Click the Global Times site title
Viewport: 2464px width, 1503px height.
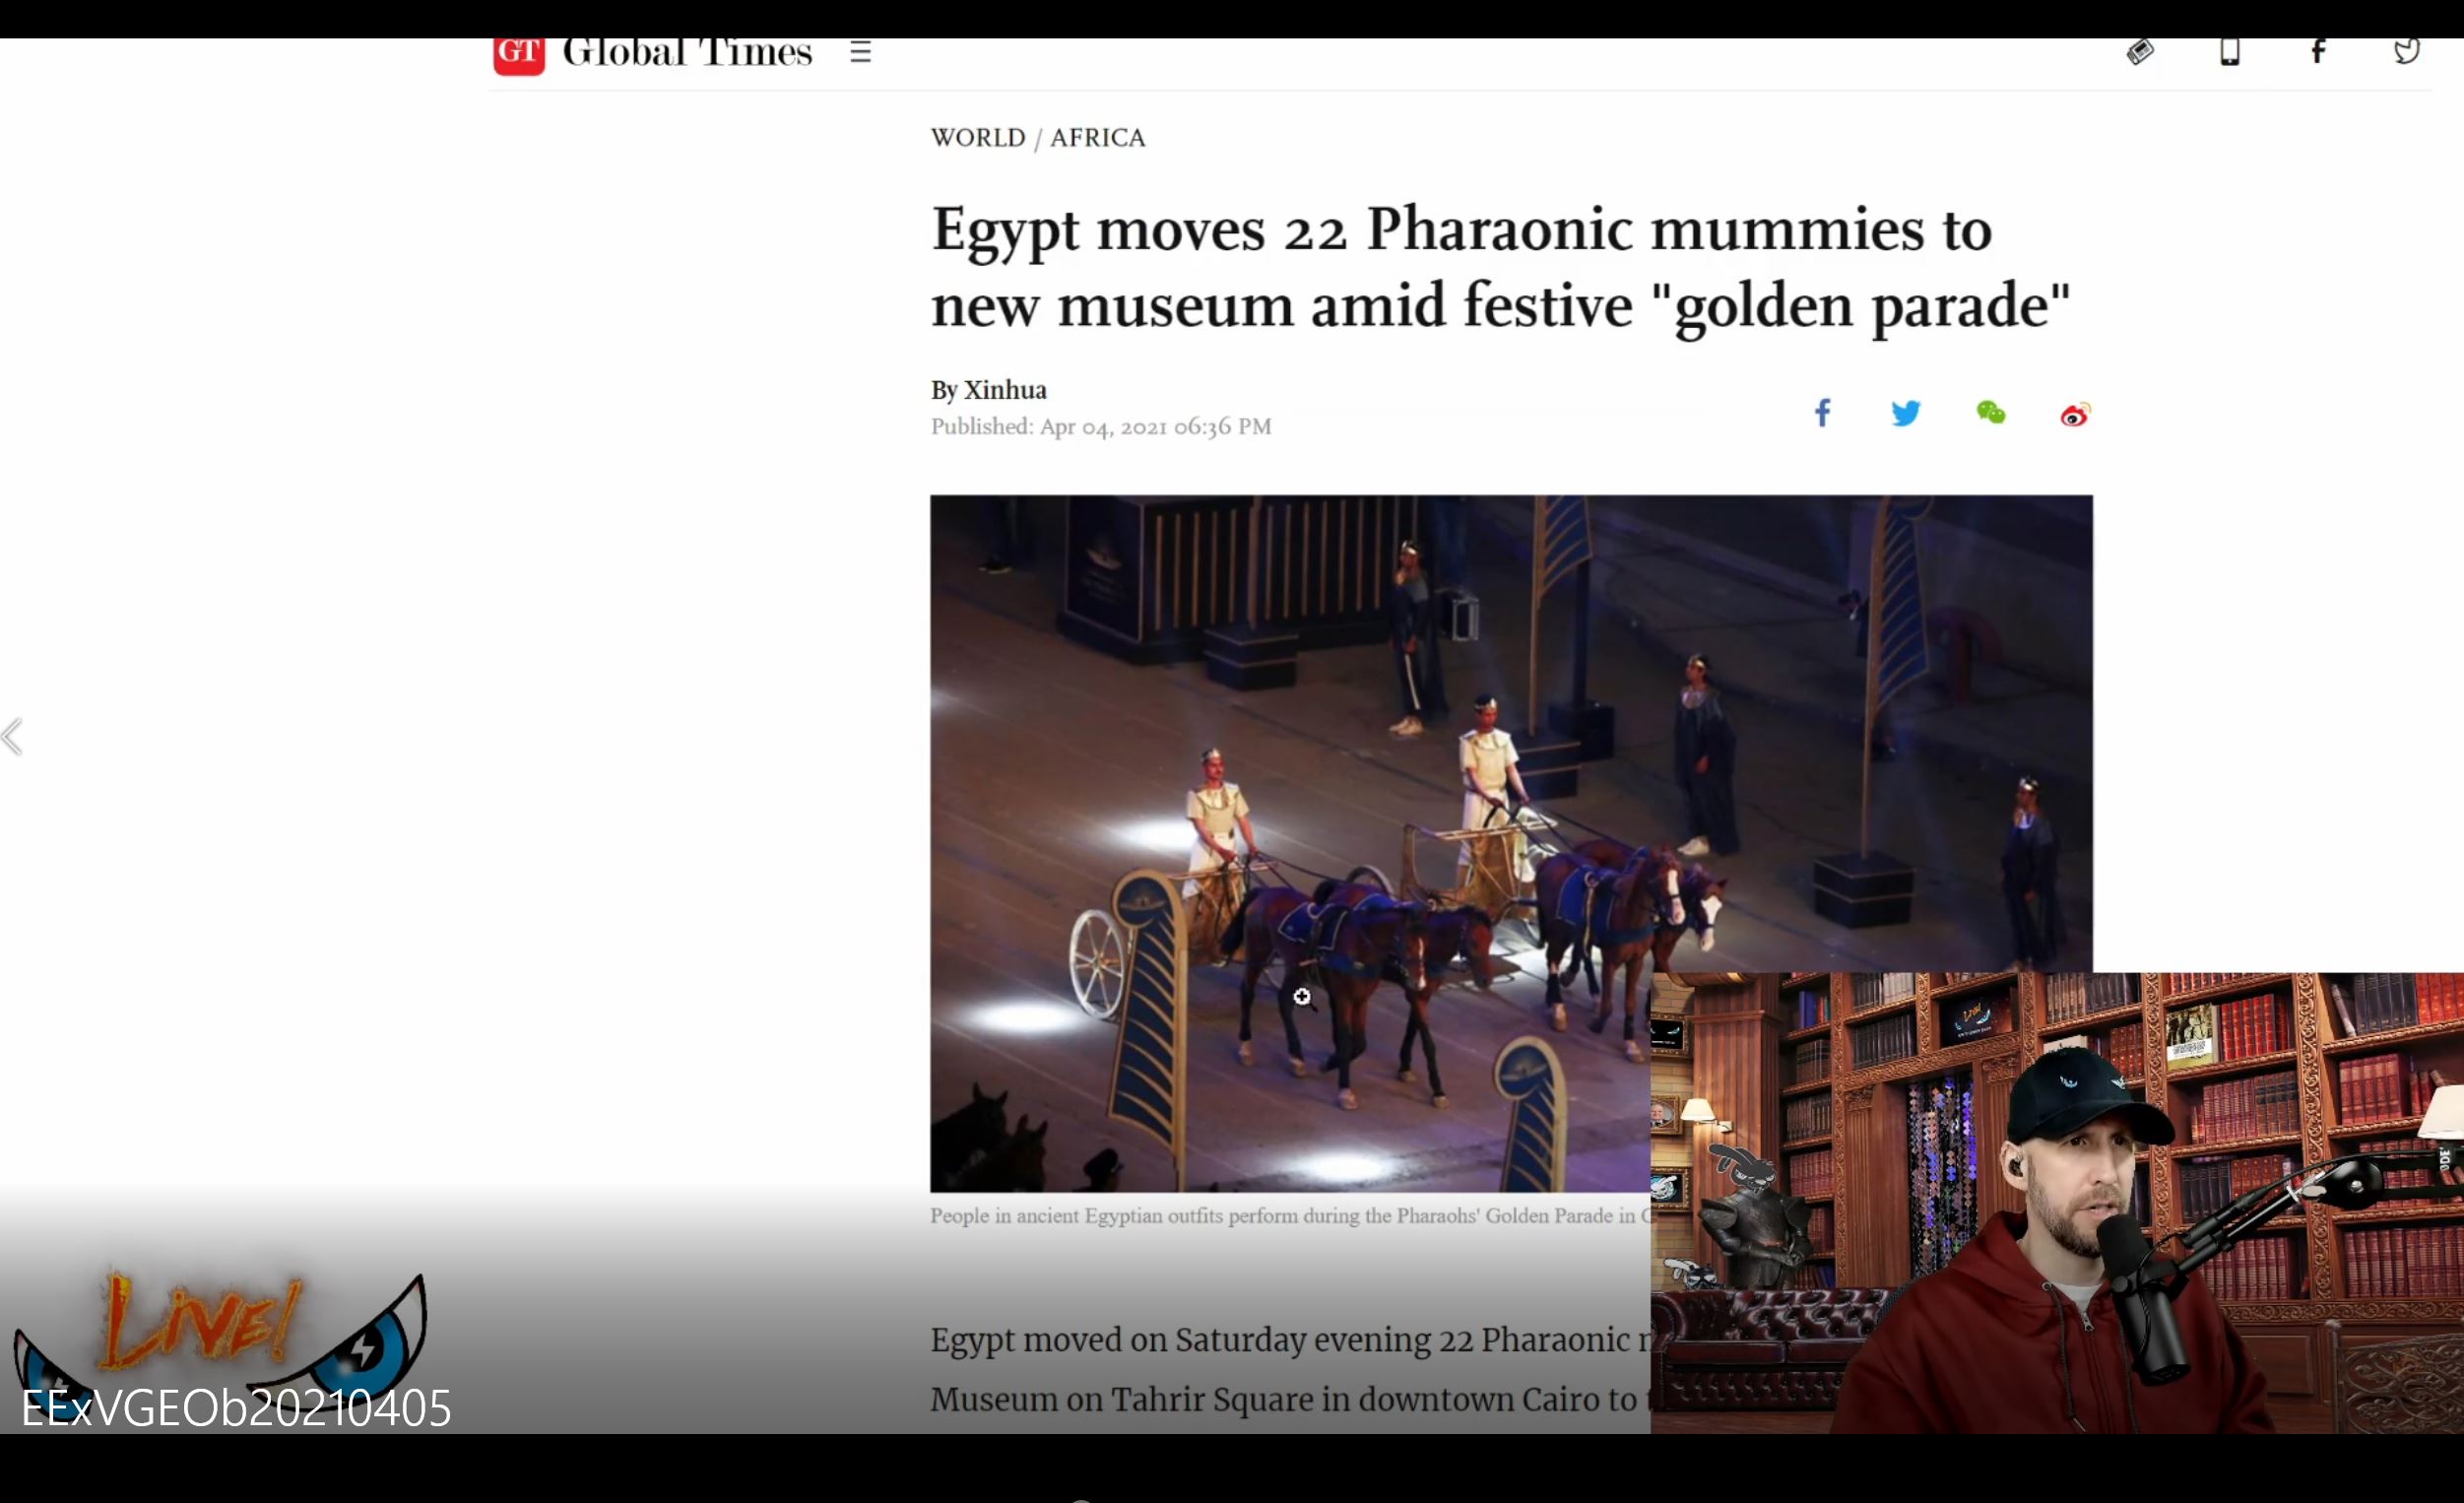(x=687, y=54)
